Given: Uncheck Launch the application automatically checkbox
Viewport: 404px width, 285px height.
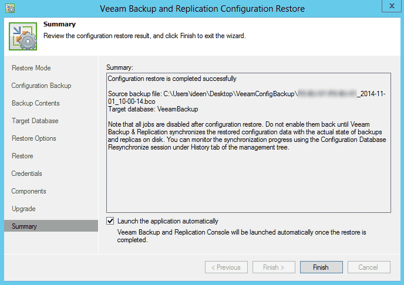Looking at the screenshot, I should [x=110, y=221].
